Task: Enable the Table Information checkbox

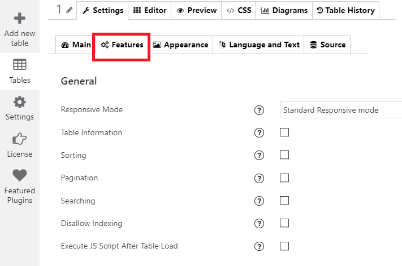Action: point(284,132)
